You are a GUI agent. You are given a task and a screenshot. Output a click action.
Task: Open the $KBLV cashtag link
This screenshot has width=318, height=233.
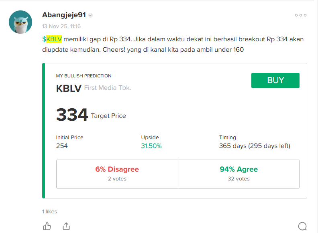click(52, 39)
